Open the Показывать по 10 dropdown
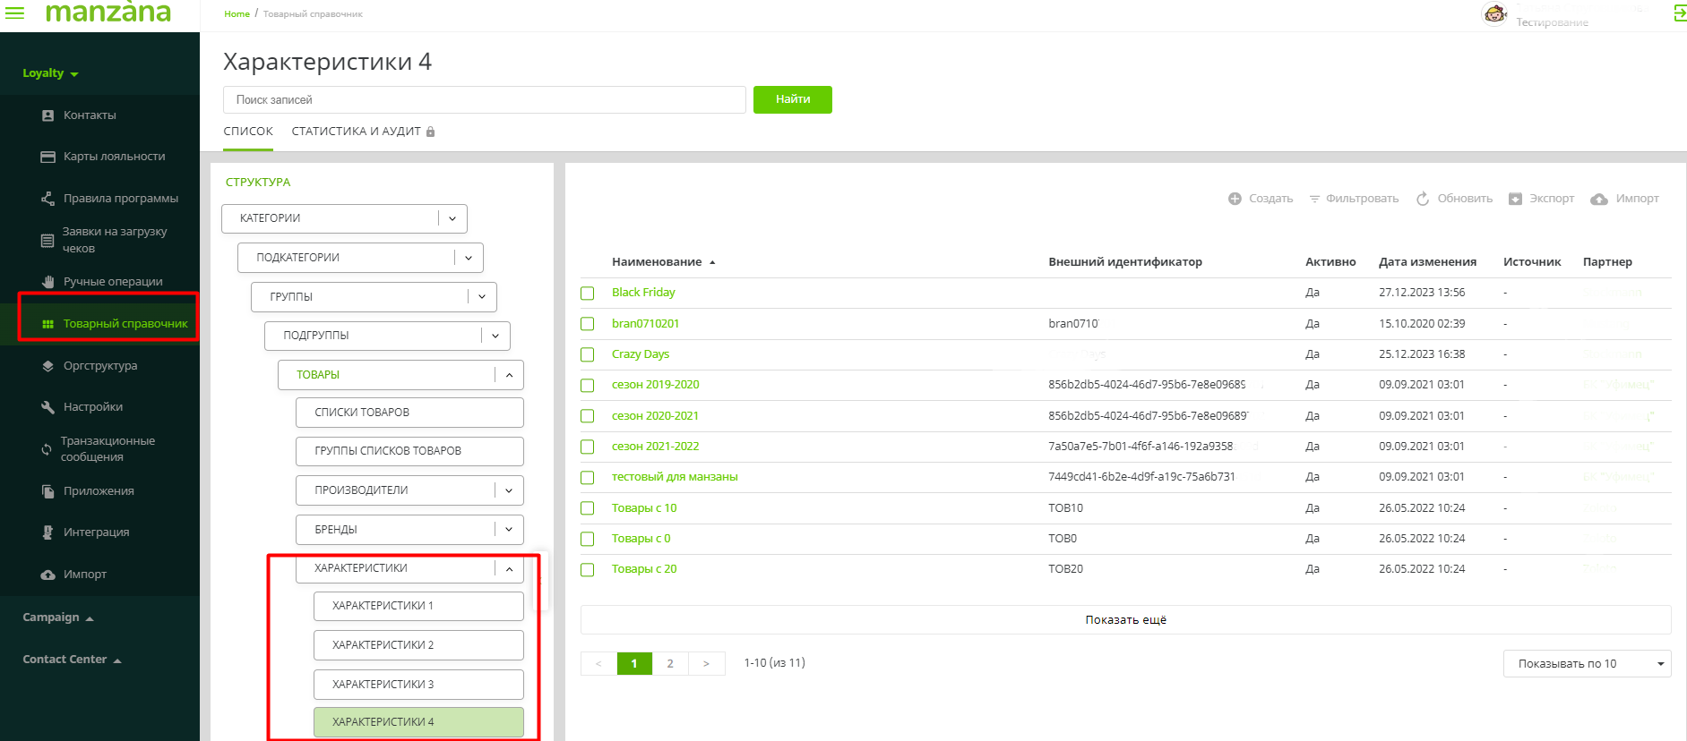This screenshot has height=741, width=1687. click(1586, 663)
